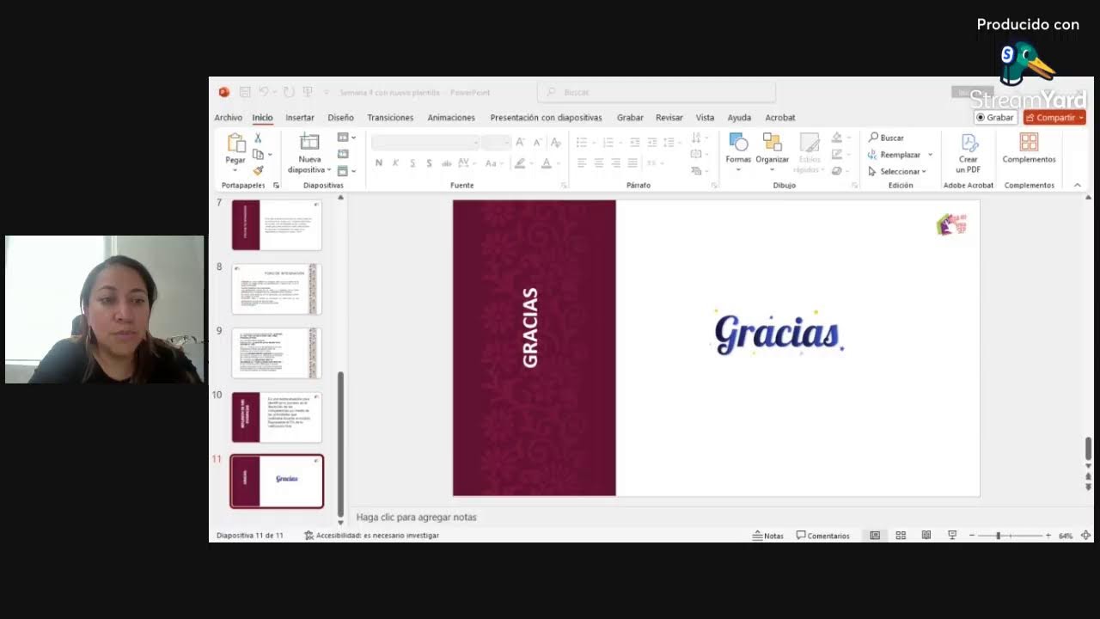1100x619 pixels.
Task: Open the font color swatch (A)
Action: click(546, 162)
